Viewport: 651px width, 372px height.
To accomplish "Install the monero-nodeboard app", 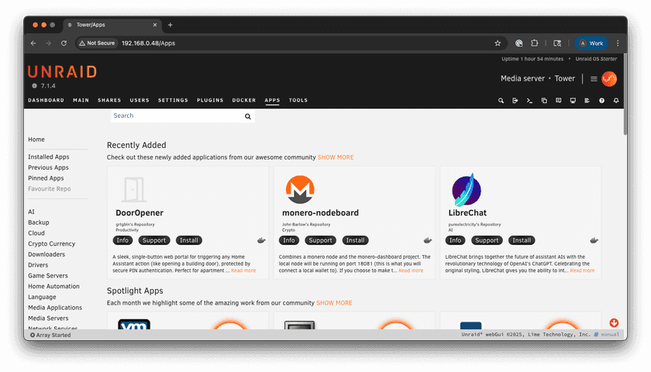I will coord(356,240).
